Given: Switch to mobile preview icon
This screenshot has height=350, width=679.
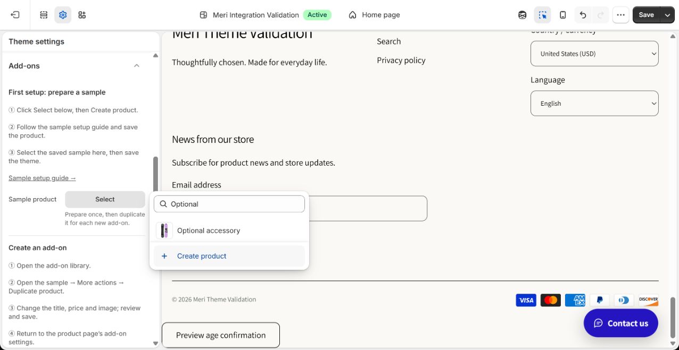Looking at the screenshot, I should (563, 15).
